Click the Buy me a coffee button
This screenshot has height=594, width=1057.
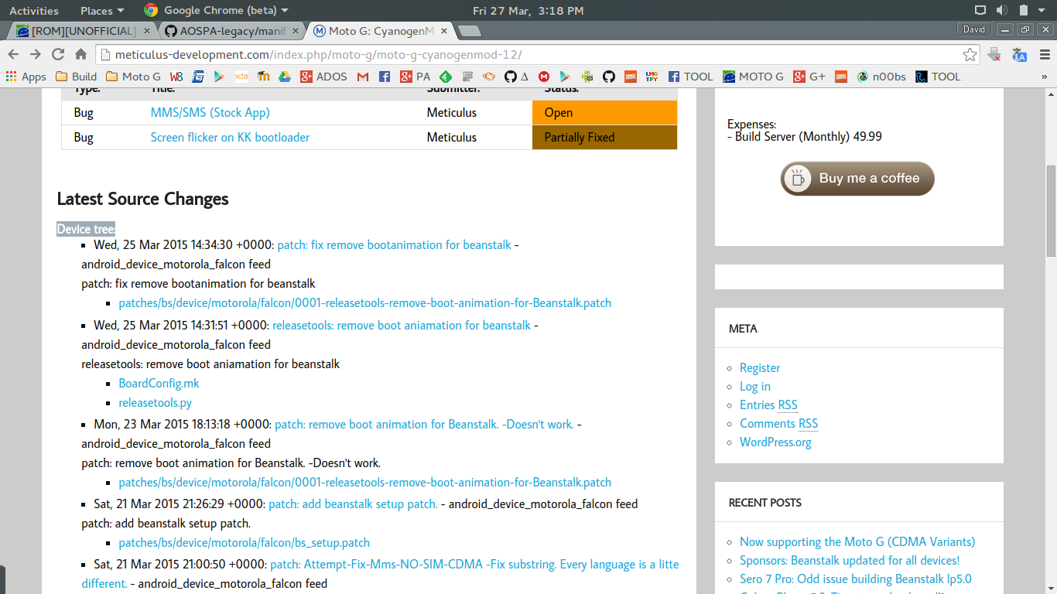pyautogui.click(x=857, y=179)
